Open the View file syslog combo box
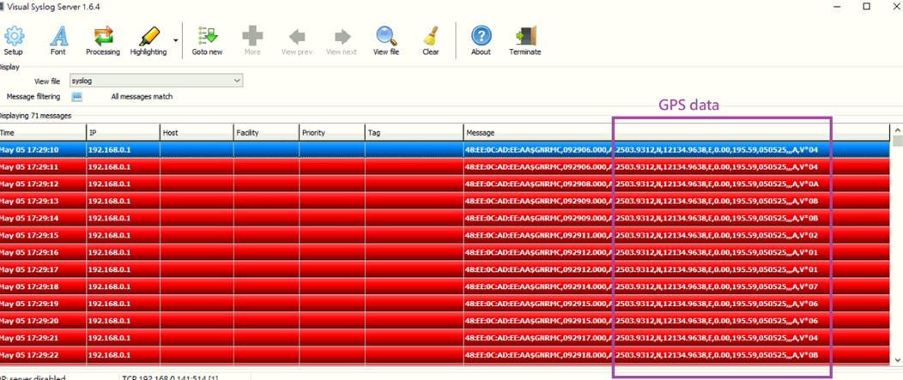The width and height of the screenshot is (903, 380). tap(156, 81)
